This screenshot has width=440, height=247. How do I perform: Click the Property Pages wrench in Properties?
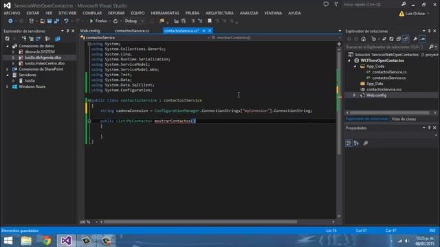366,143
